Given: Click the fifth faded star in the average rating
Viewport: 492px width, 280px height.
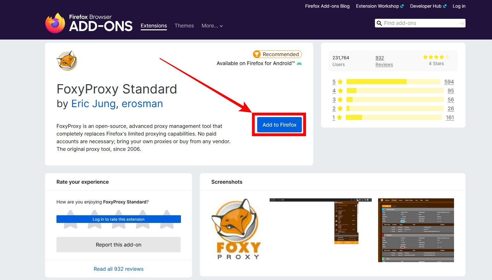Looking at the screenshot, I should coord(447,57).
